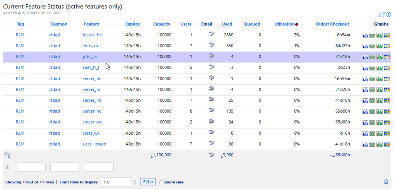Open colored heatmap grid for leaves_he row
The height and width of the screenshot is (190, 395).
tap(387, 35)
